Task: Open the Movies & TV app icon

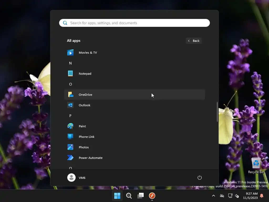Action: [70, 53]
